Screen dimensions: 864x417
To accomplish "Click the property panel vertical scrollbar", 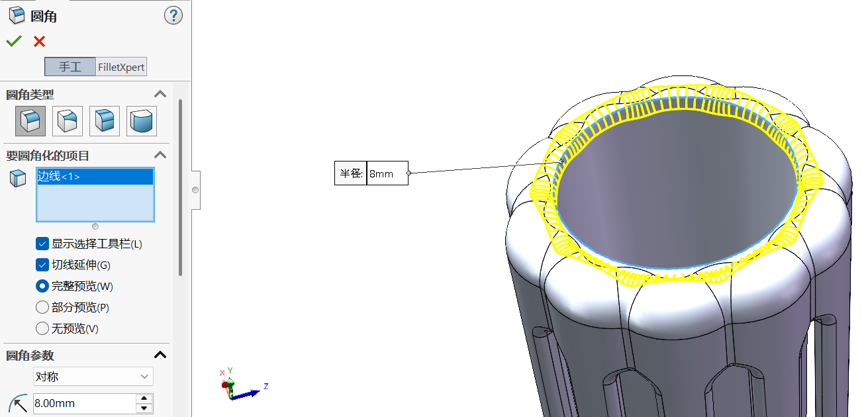I will (x=180, y=187).
